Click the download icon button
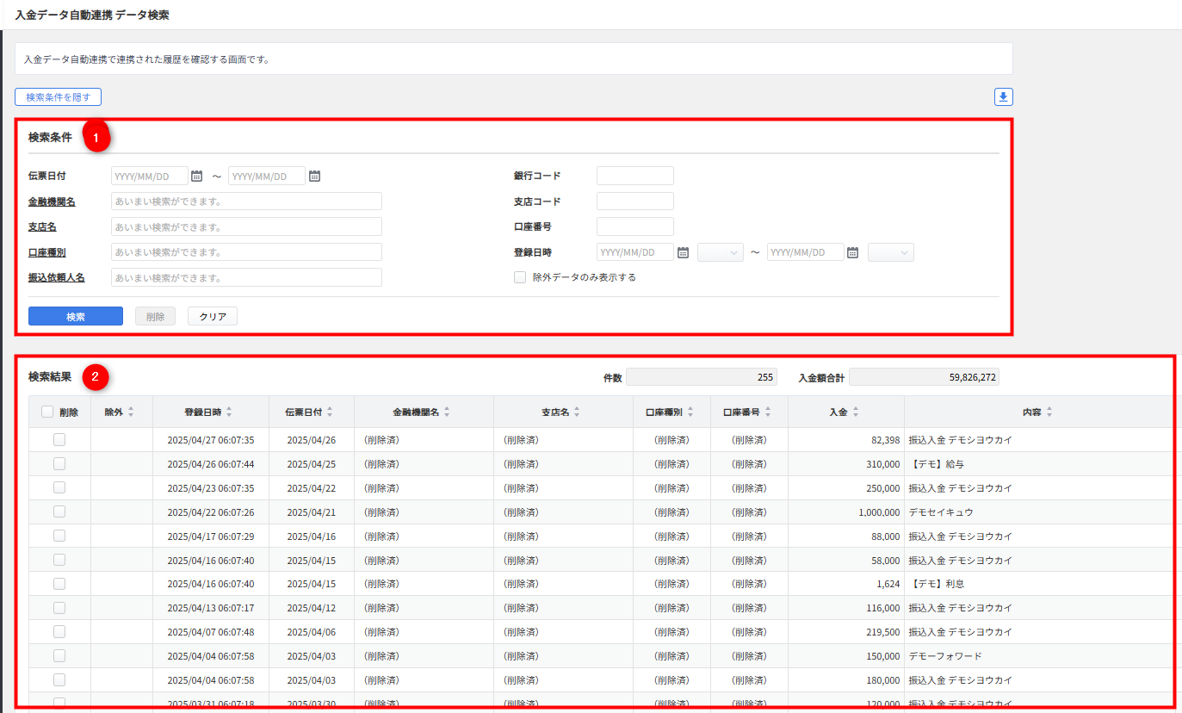 (x=1004, y=97)
